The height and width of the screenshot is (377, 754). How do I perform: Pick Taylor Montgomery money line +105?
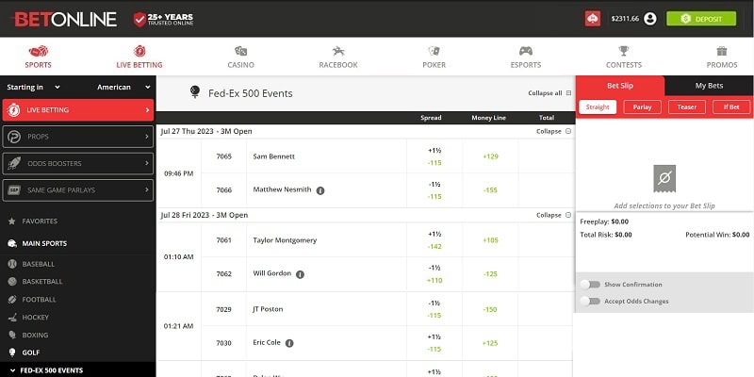490,240
